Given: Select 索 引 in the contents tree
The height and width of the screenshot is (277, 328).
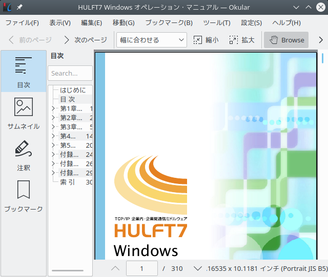Looking at the screenshot, I should click(x=67, y=182).
